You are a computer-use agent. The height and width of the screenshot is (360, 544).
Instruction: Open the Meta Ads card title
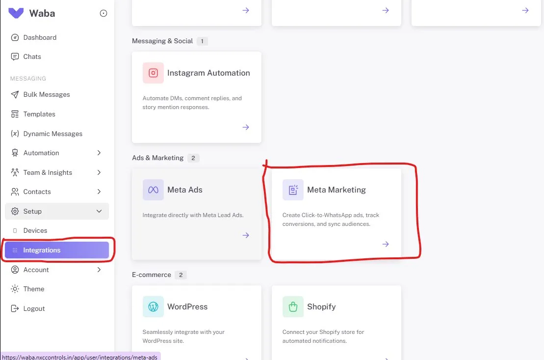pos(185,190)
